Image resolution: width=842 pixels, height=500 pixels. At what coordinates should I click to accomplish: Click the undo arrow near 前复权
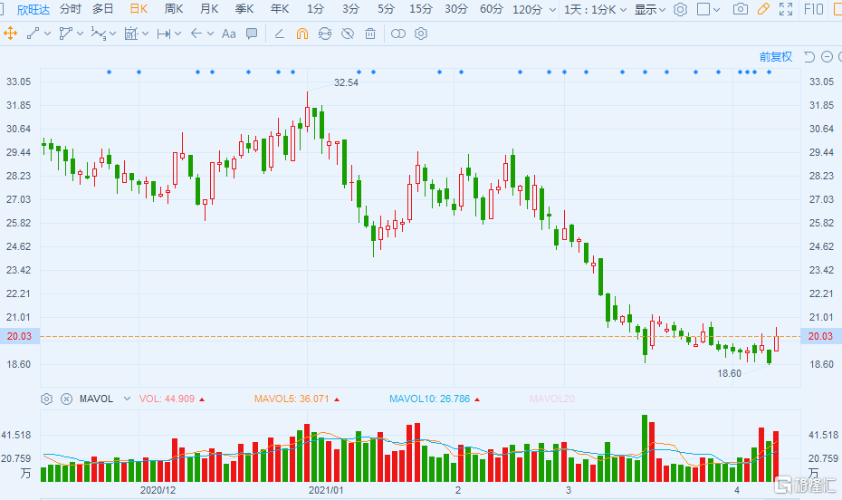[809, 56]
